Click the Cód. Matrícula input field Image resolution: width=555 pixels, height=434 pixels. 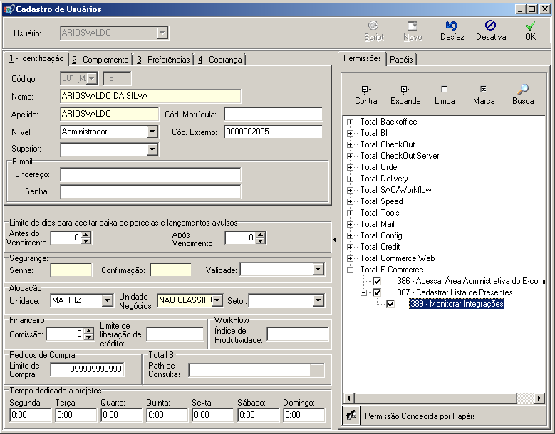pyautogui.click(x=273, y=115)
